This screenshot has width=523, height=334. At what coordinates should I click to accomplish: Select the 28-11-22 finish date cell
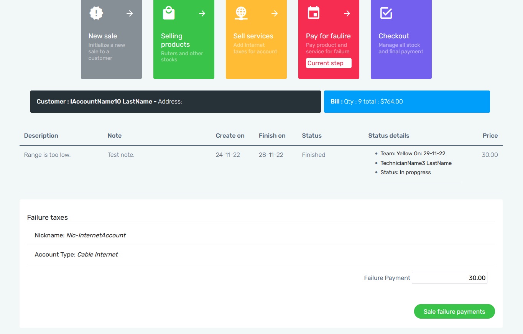point(271,155)
